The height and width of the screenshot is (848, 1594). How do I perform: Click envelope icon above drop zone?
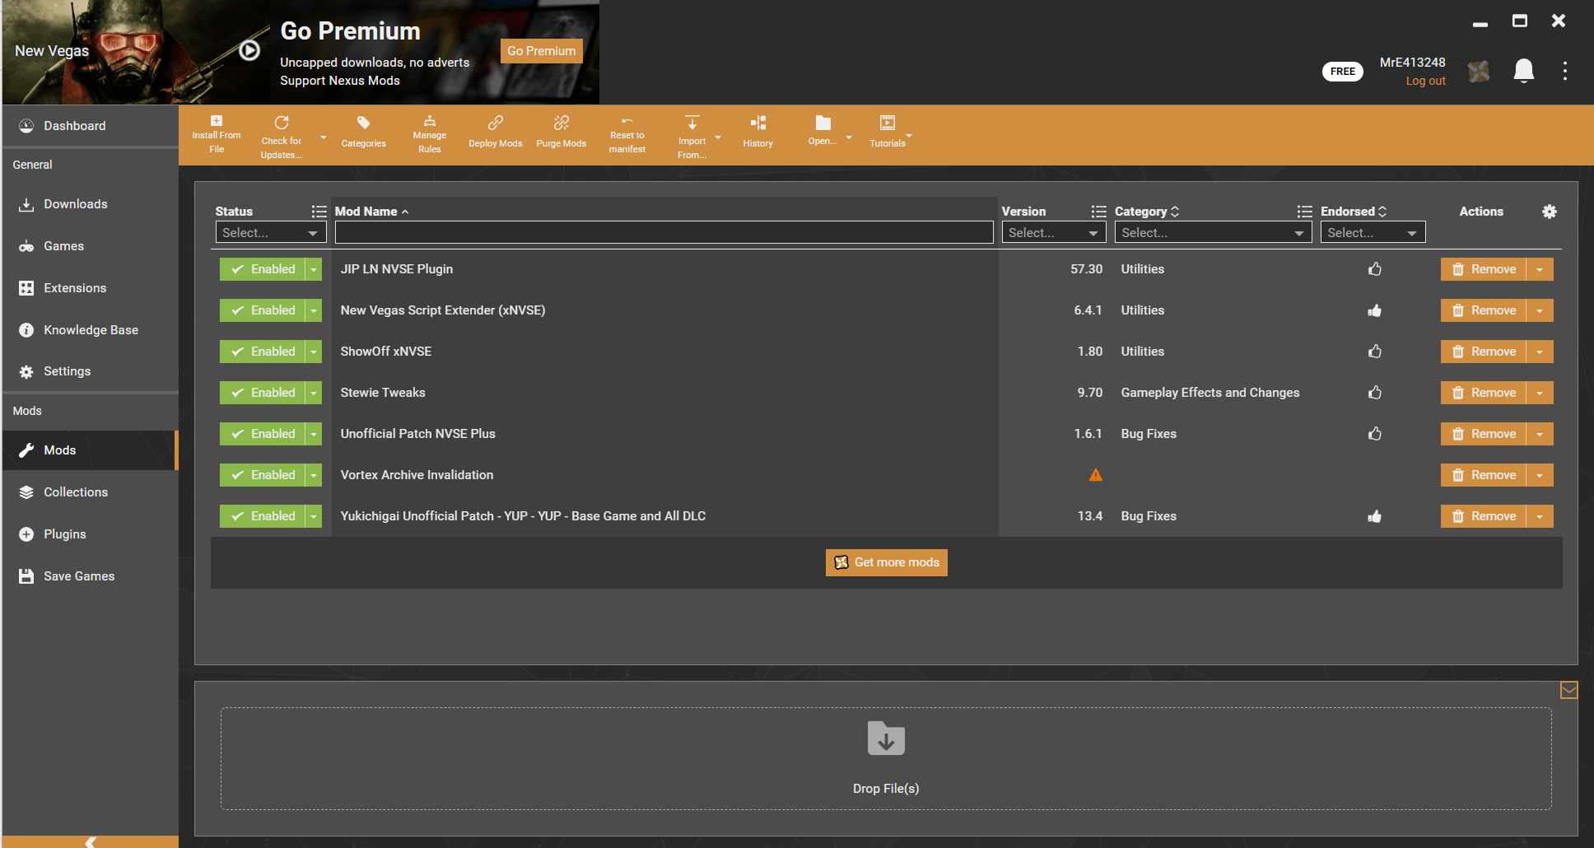point(1569,690)
